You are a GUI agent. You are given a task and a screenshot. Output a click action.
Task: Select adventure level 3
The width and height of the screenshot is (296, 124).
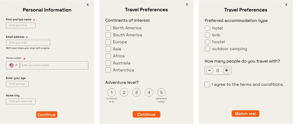[137, 92]
